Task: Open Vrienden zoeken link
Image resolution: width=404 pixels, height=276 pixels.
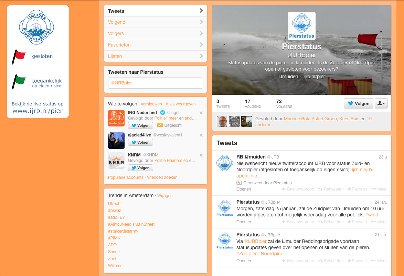Action: (162, 177)
